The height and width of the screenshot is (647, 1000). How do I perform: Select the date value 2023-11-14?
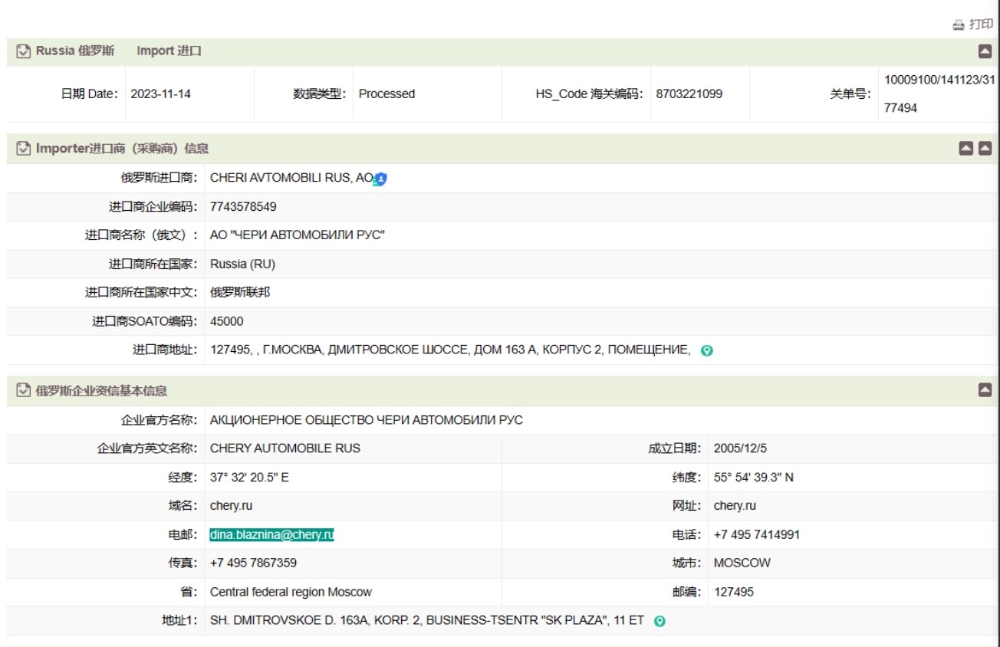(161, 94)
